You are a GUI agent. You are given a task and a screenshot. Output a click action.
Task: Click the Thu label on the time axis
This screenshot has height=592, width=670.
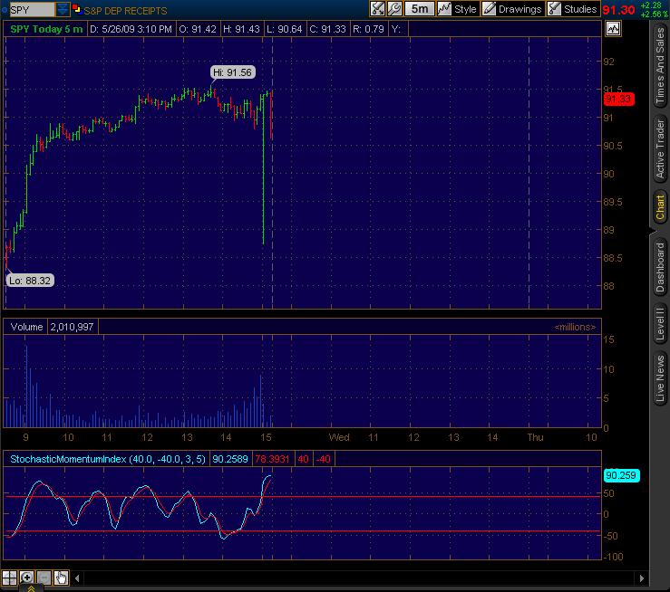[x=535, y=437]
